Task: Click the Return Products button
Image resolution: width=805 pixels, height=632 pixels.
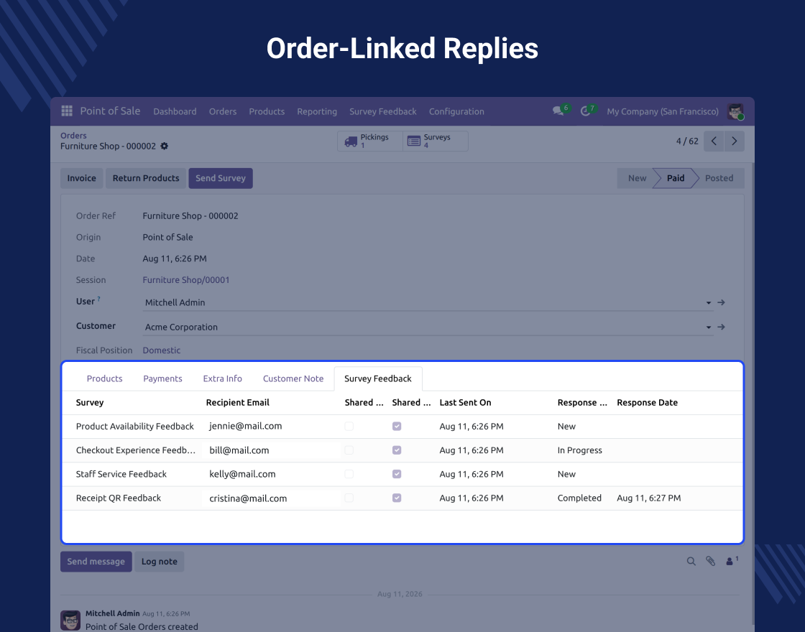Action: click(146, 178)
